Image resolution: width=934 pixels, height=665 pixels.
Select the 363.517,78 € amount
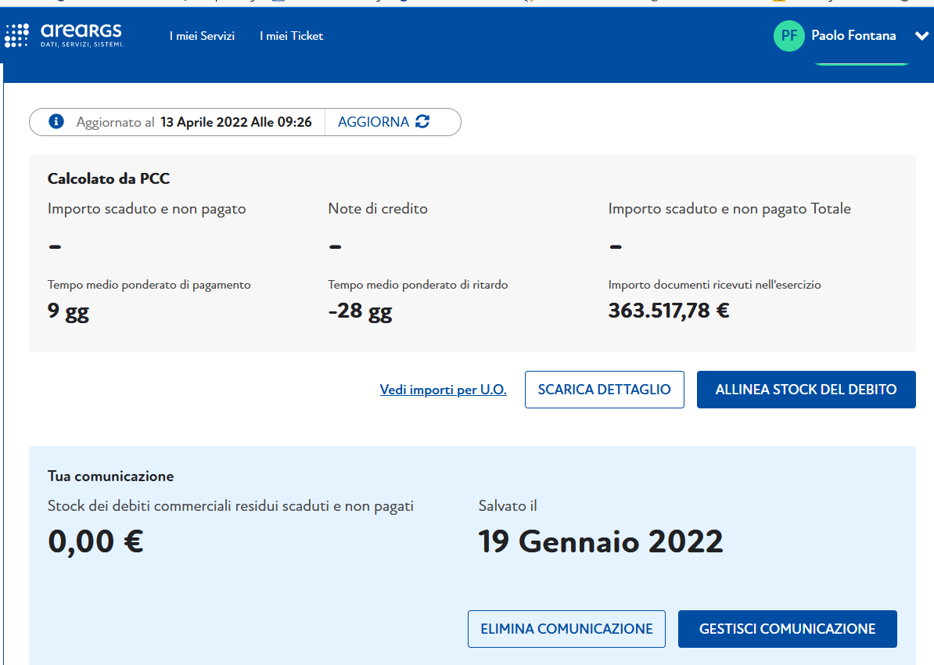(669, 311)
